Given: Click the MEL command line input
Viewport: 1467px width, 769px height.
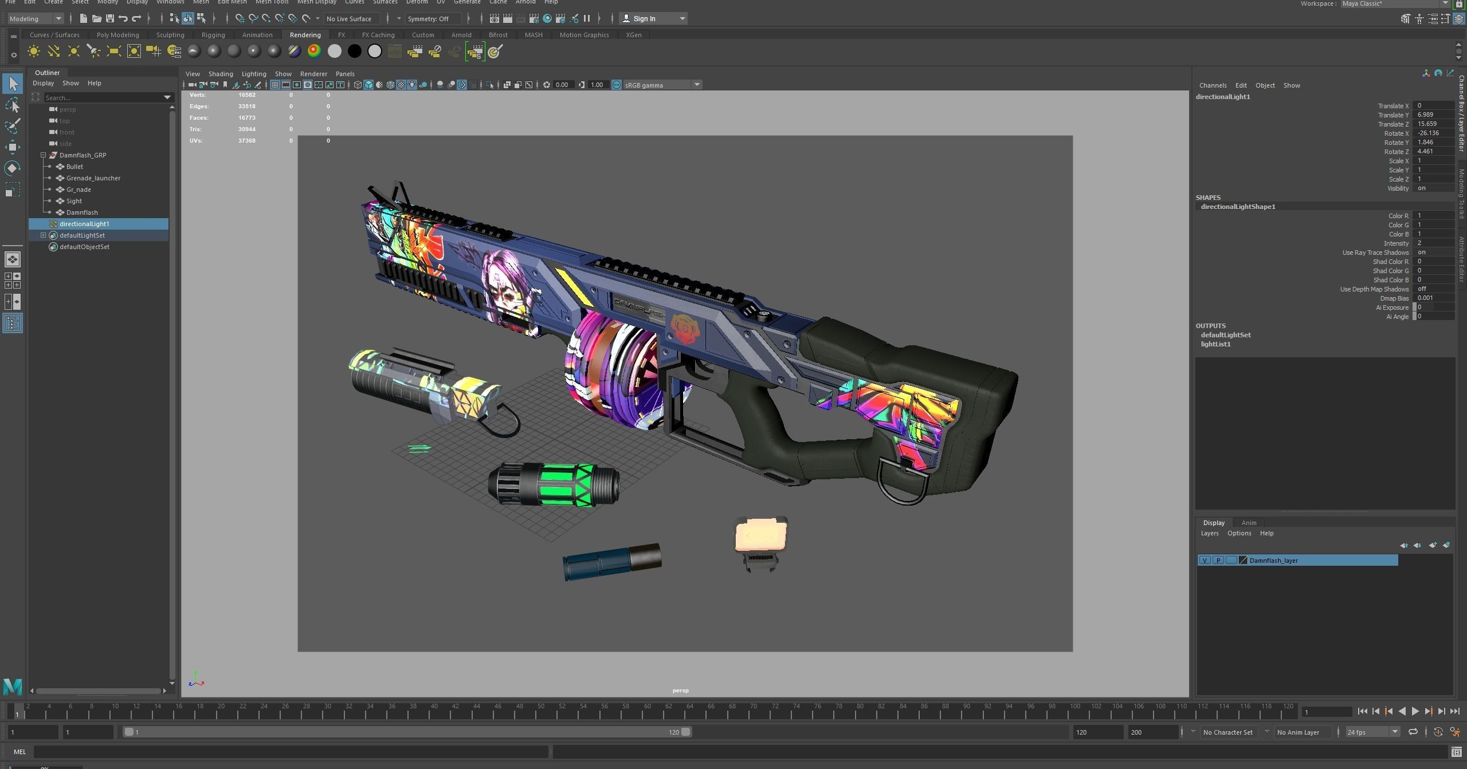Looking at the screenshot, I should tap(291, 752).
